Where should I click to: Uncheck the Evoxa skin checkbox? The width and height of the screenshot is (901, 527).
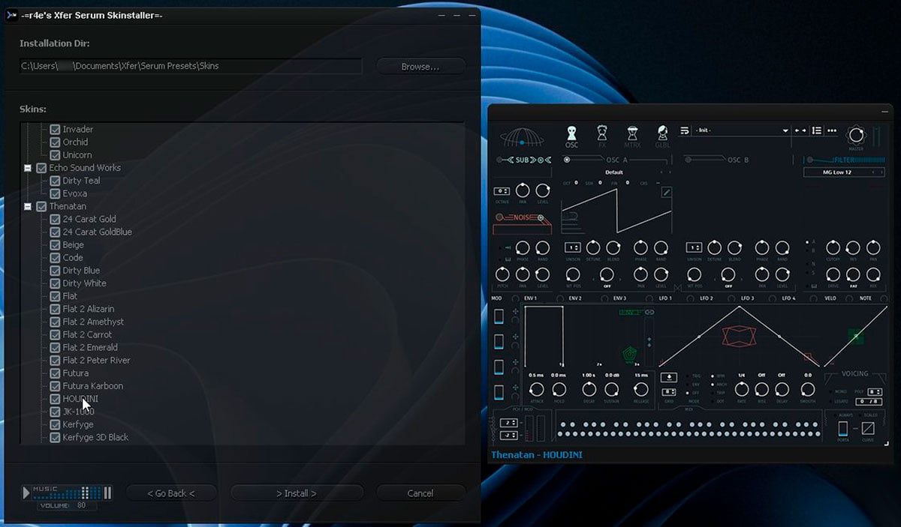pyautogui.click(x=55, y=193)
